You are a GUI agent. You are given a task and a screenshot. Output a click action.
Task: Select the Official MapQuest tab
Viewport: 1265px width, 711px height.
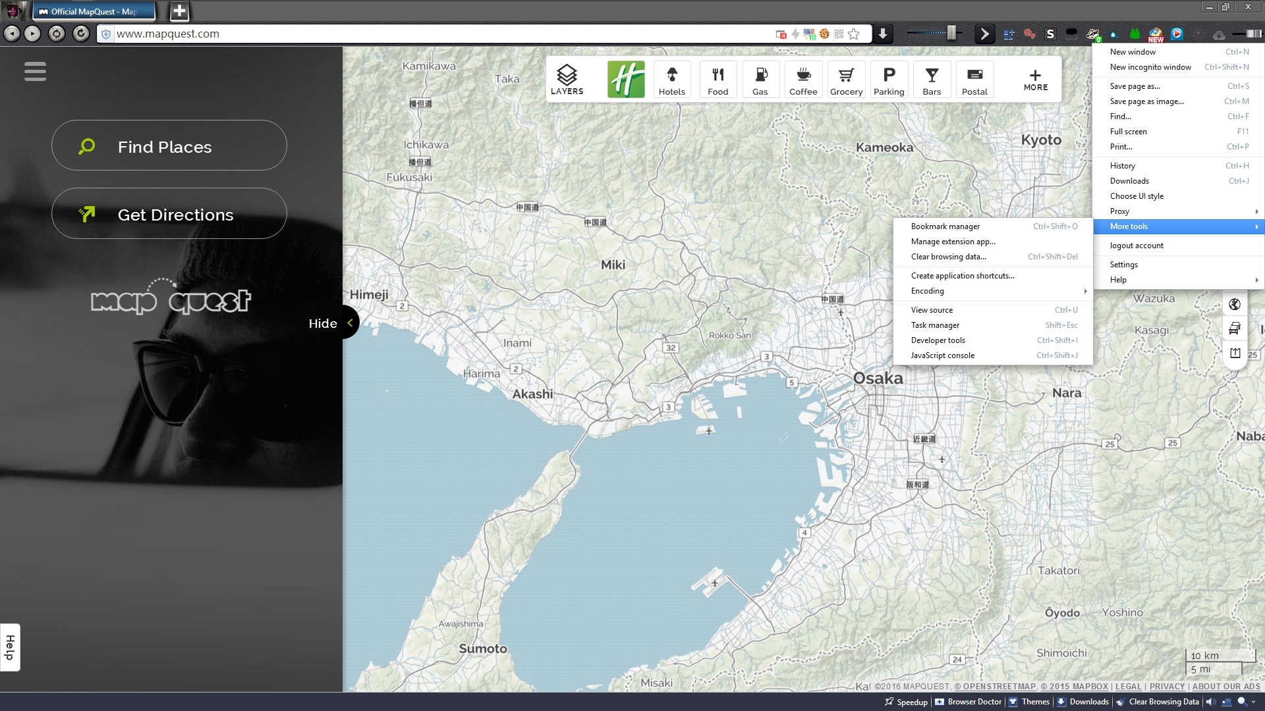tap(94, 11)
